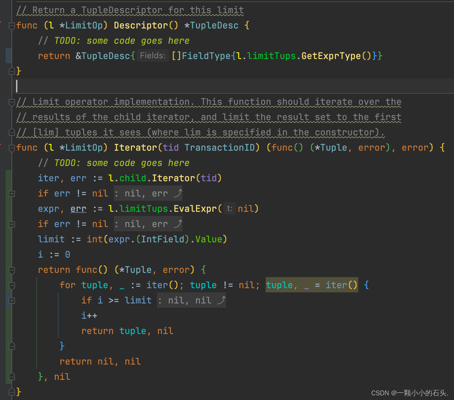Click the Iterator method name in the func signature

tap(135, 148)
